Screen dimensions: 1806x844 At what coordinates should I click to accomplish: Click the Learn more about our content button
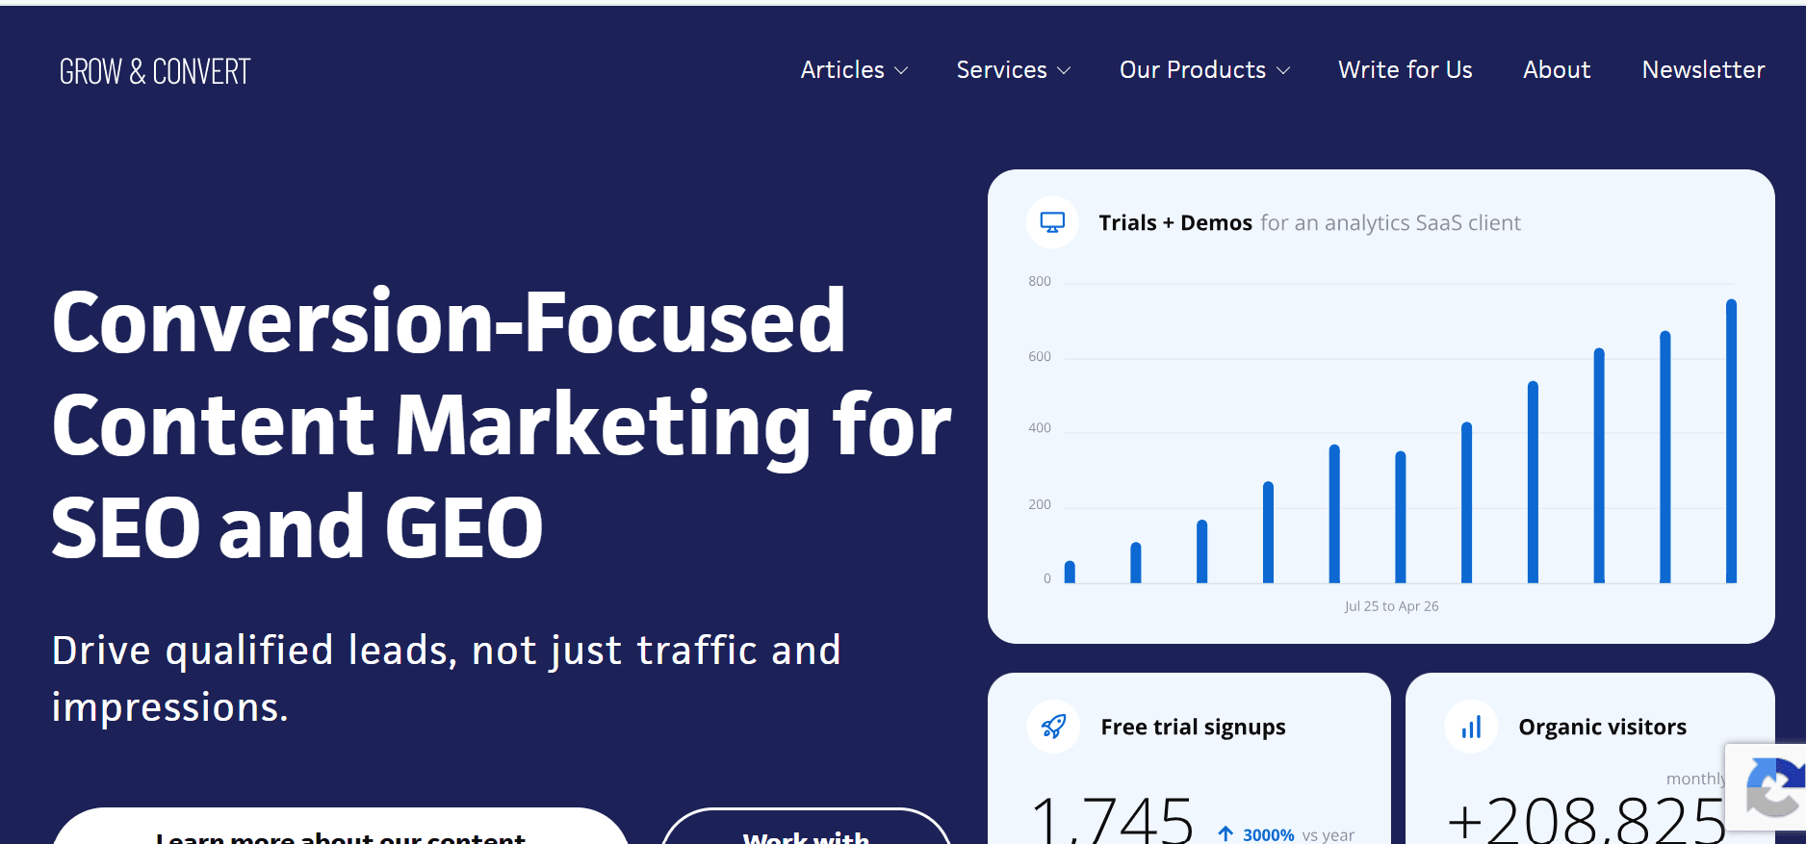341,827
